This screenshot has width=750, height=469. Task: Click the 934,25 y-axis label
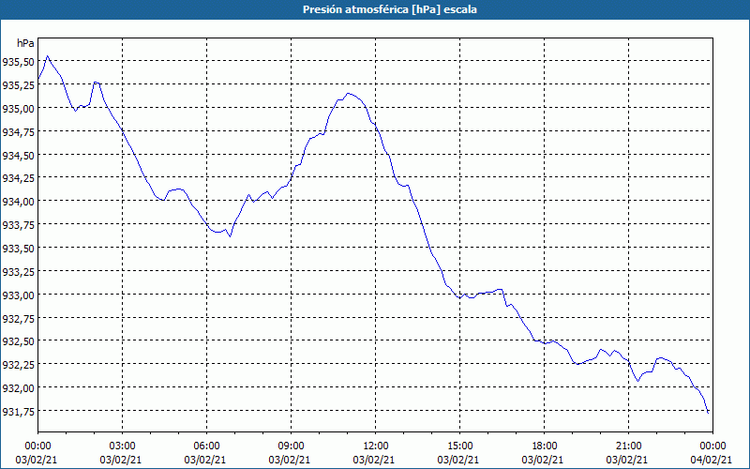click(x=18, y=178)
